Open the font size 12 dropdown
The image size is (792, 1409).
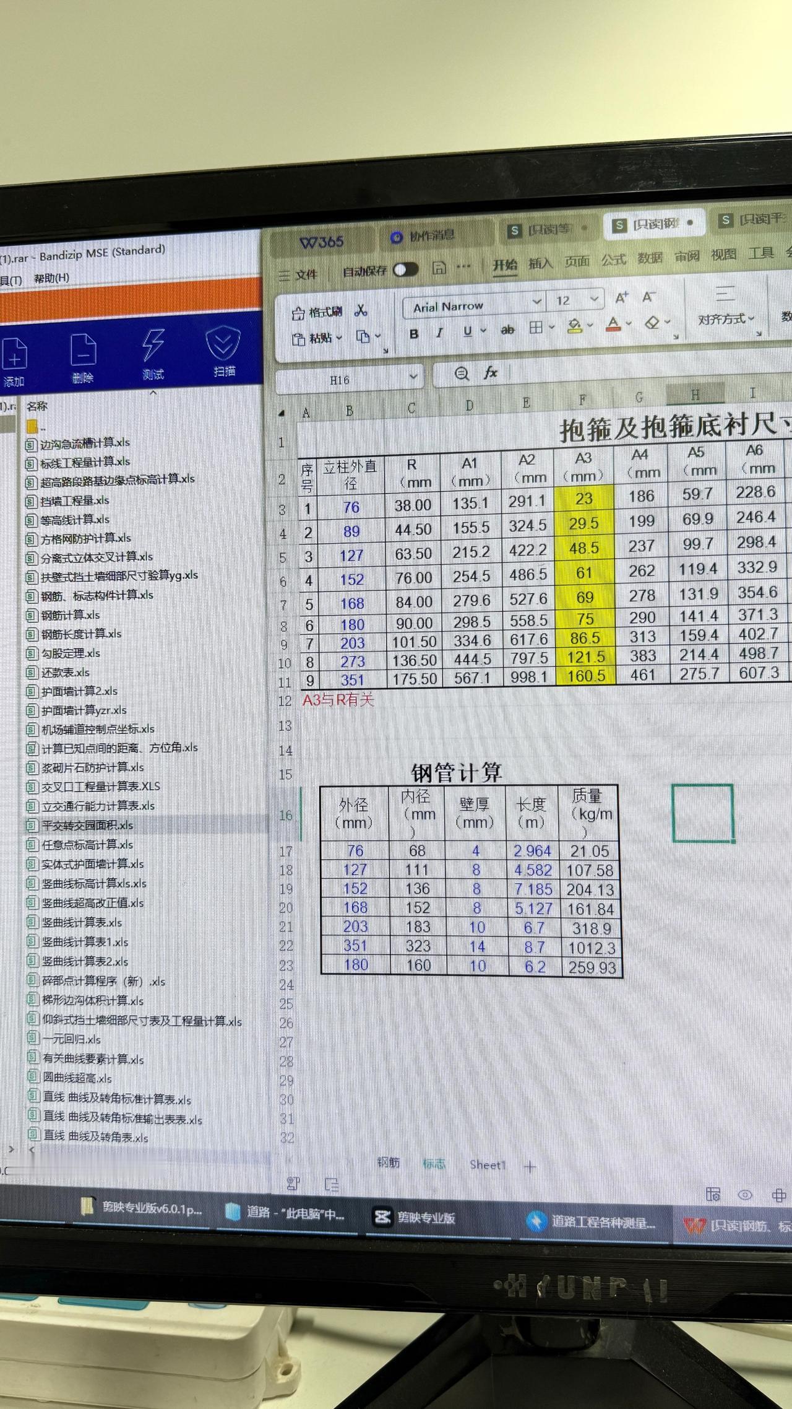(x=594, y=299)
